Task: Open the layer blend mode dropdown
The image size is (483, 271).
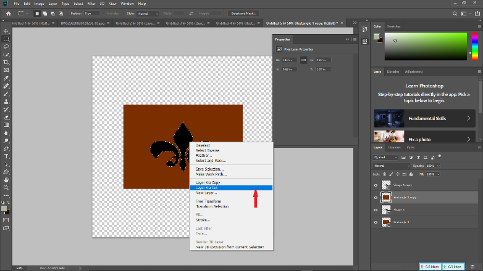Action: point(392,166)
